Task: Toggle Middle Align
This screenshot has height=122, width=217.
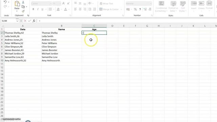Action: [80, 3]
